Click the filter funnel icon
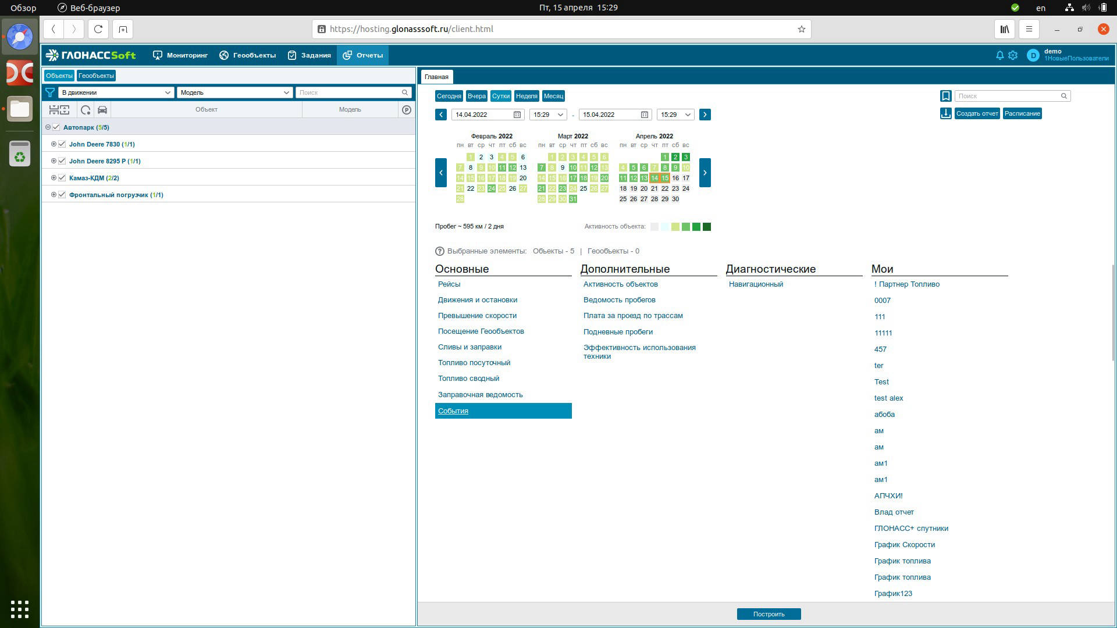Viewport: 1117px width, 628px height. pyautogui.click(x=50, y=92)
